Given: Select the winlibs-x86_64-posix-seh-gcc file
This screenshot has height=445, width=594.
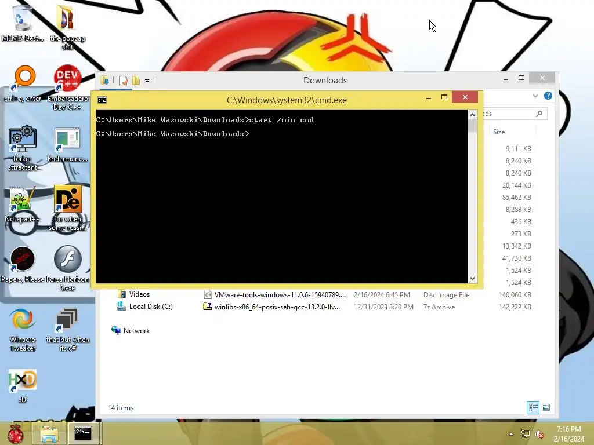Looking at the screenshot, I should coord(272,307).
